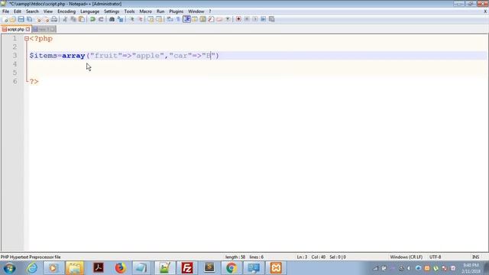
Task: Open Google Chrome from the taskbar
Action: [232, 268]
